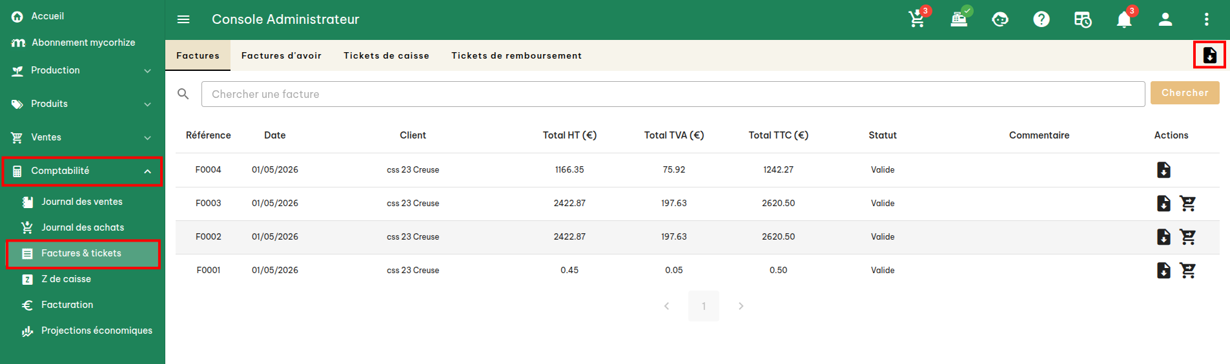Viewport: 1230px width, 364px height.
Task: Export all invoices via top download icon
Action: pos(1209,55)
